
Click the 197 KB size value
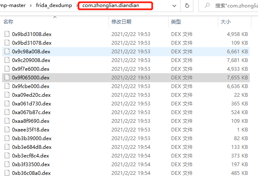[239, 165]
